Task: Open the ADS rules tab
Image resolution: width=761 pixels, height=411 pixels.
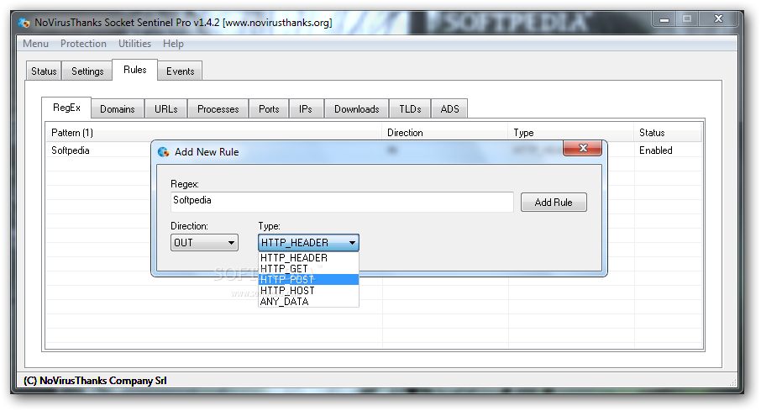Action: 450,109
